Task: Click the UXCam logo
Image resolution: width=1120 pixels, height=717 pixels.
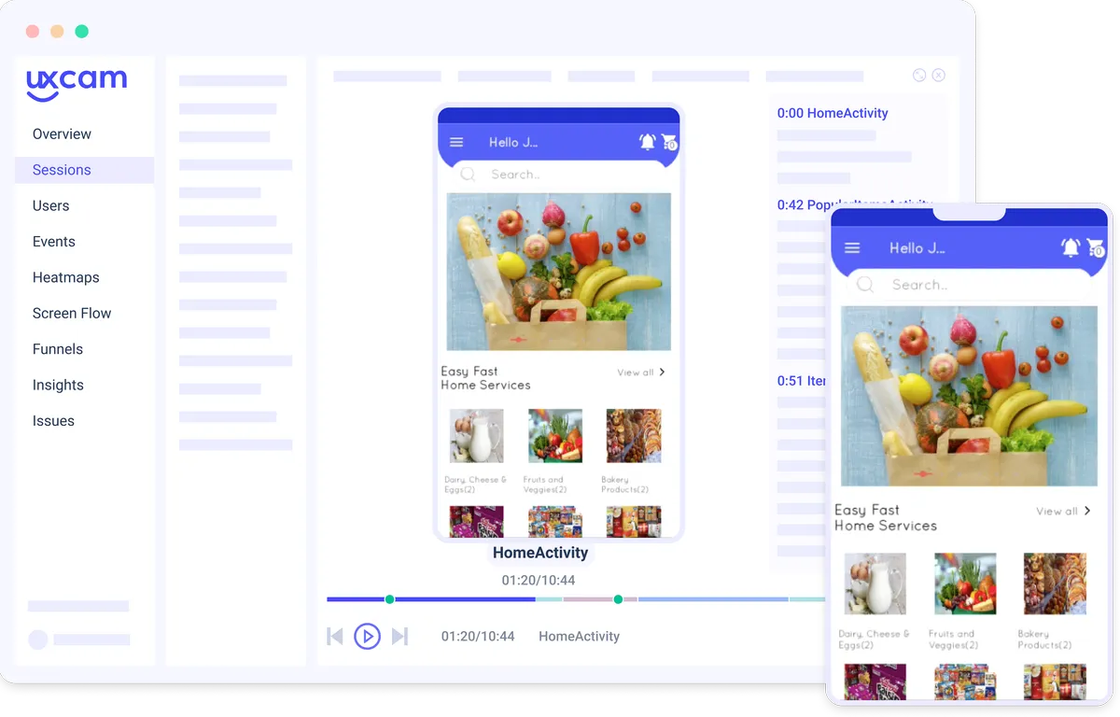Action: 77,85
